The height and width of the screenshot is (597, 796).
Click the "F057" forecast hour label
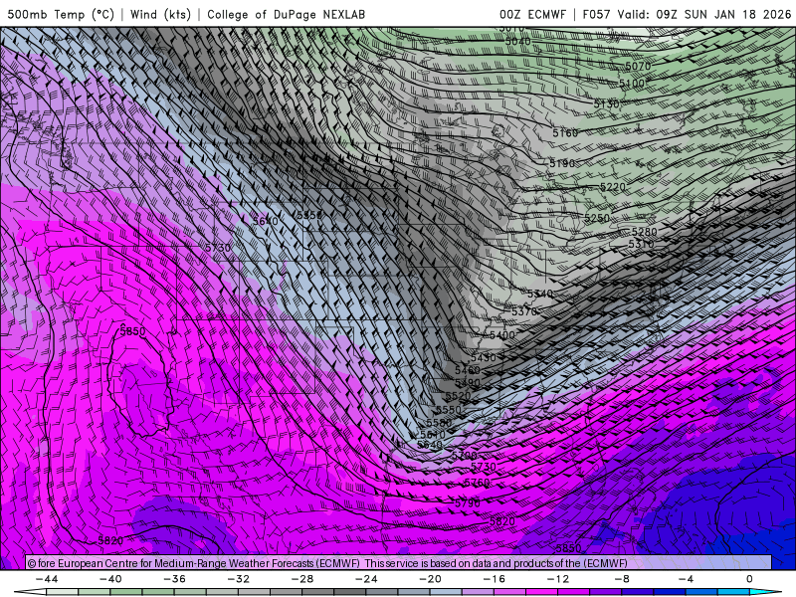[596, 14]
